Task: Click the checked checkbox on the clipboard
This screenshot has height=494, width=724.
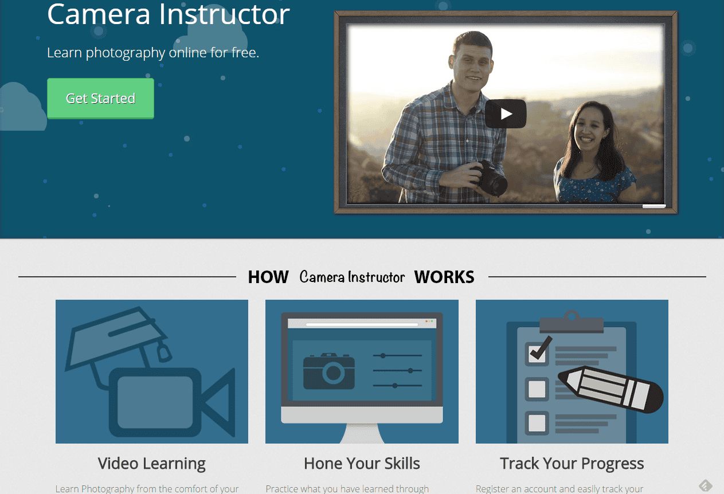Action: [537, 354]
